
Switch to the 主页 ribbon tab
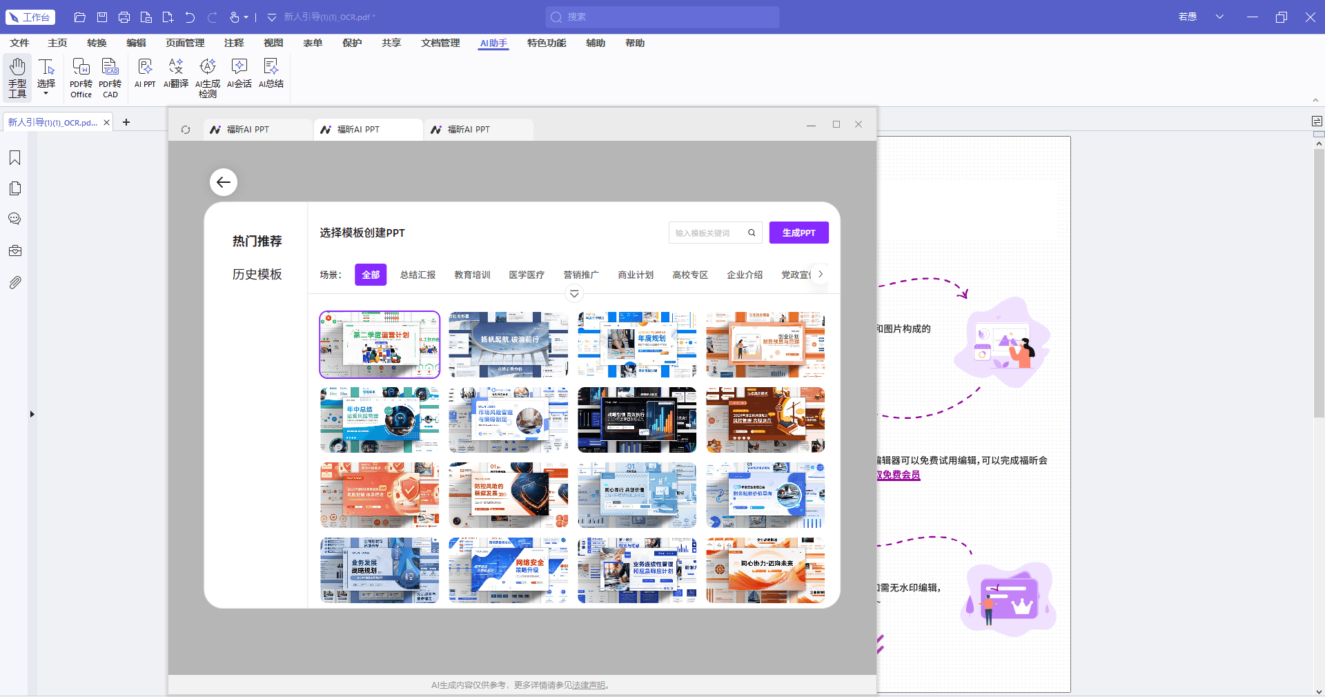(x=57, y=43)
